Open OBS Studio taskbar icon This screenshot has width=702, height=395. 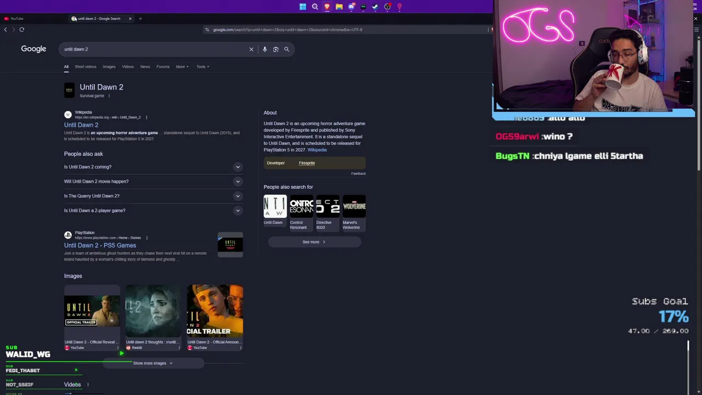coord(387,7)
